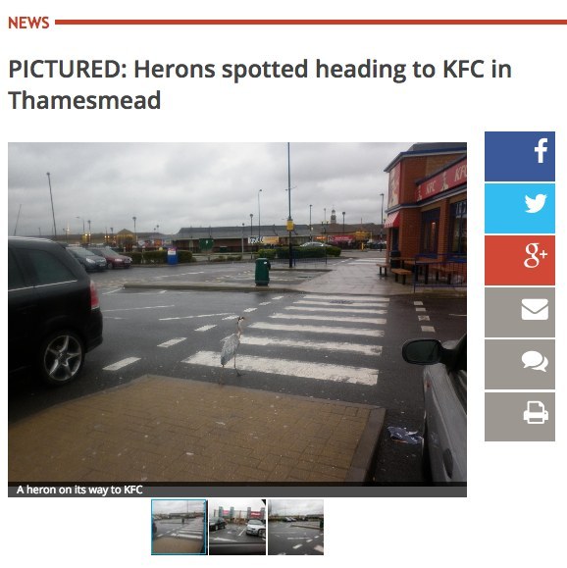
Task: Click the silver car's wing mirror
Action: point(423,351)
